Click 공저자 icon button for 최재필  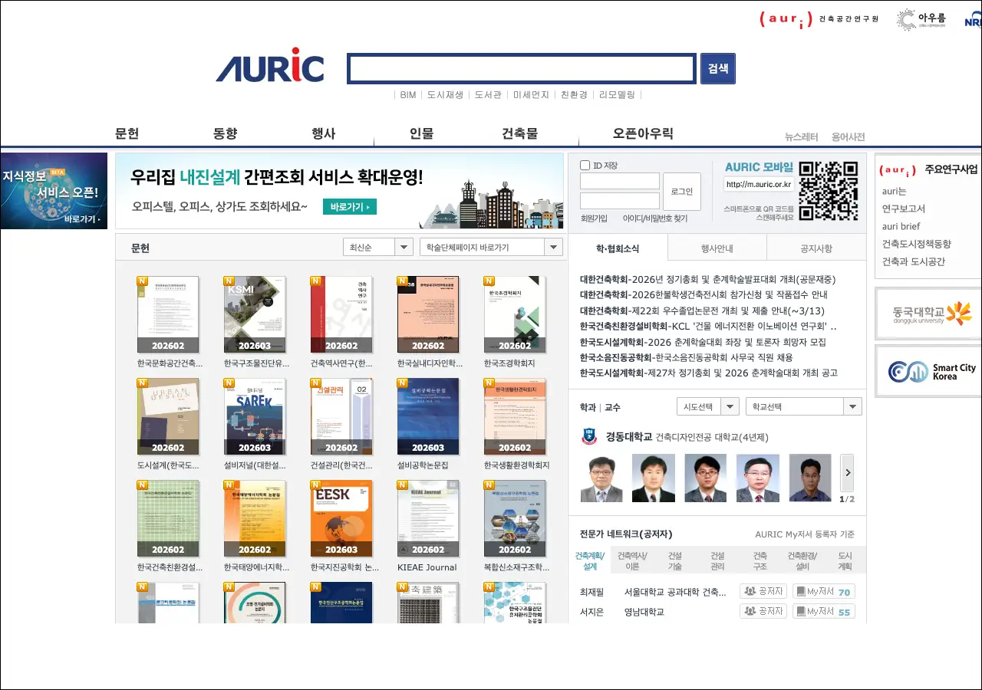[x=763, y=591]
